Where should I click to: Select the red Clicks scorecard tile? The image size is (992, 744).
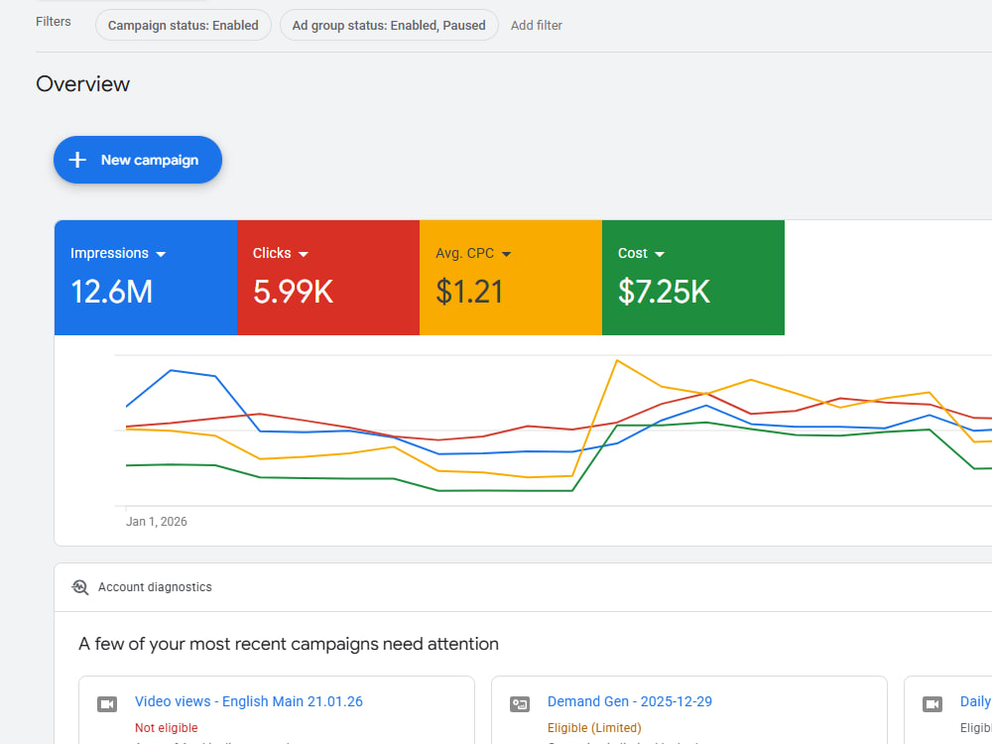pyautogui.click(x=328, y=278)
